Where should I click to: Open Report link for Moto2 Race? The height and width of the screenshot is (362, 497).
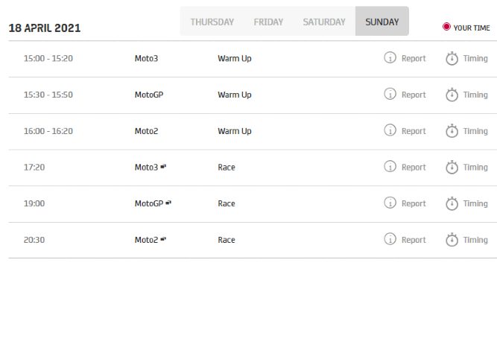pyautogui.click(x=414, y=240)
